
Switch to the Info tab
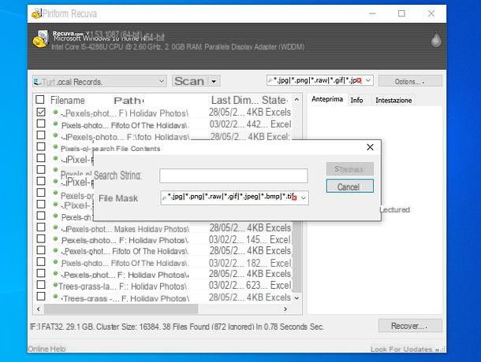[x=356, y=100]
